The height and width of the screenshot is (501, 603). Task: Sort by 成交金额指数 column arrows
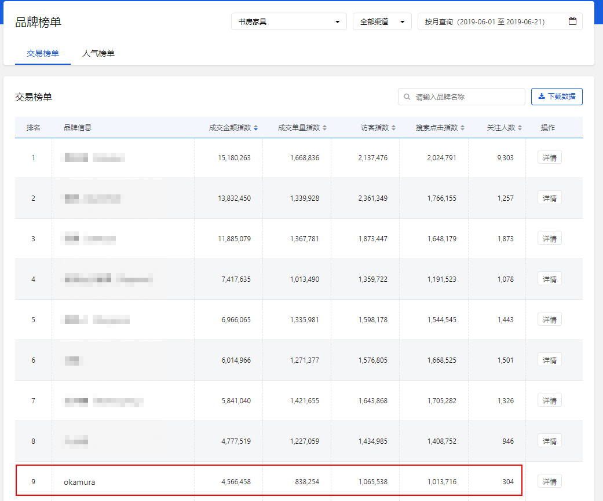pyautogui.click(x=256, y=128)
